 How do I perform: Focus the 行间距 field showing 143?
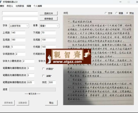pyautogui.click(x=49, y=47)
